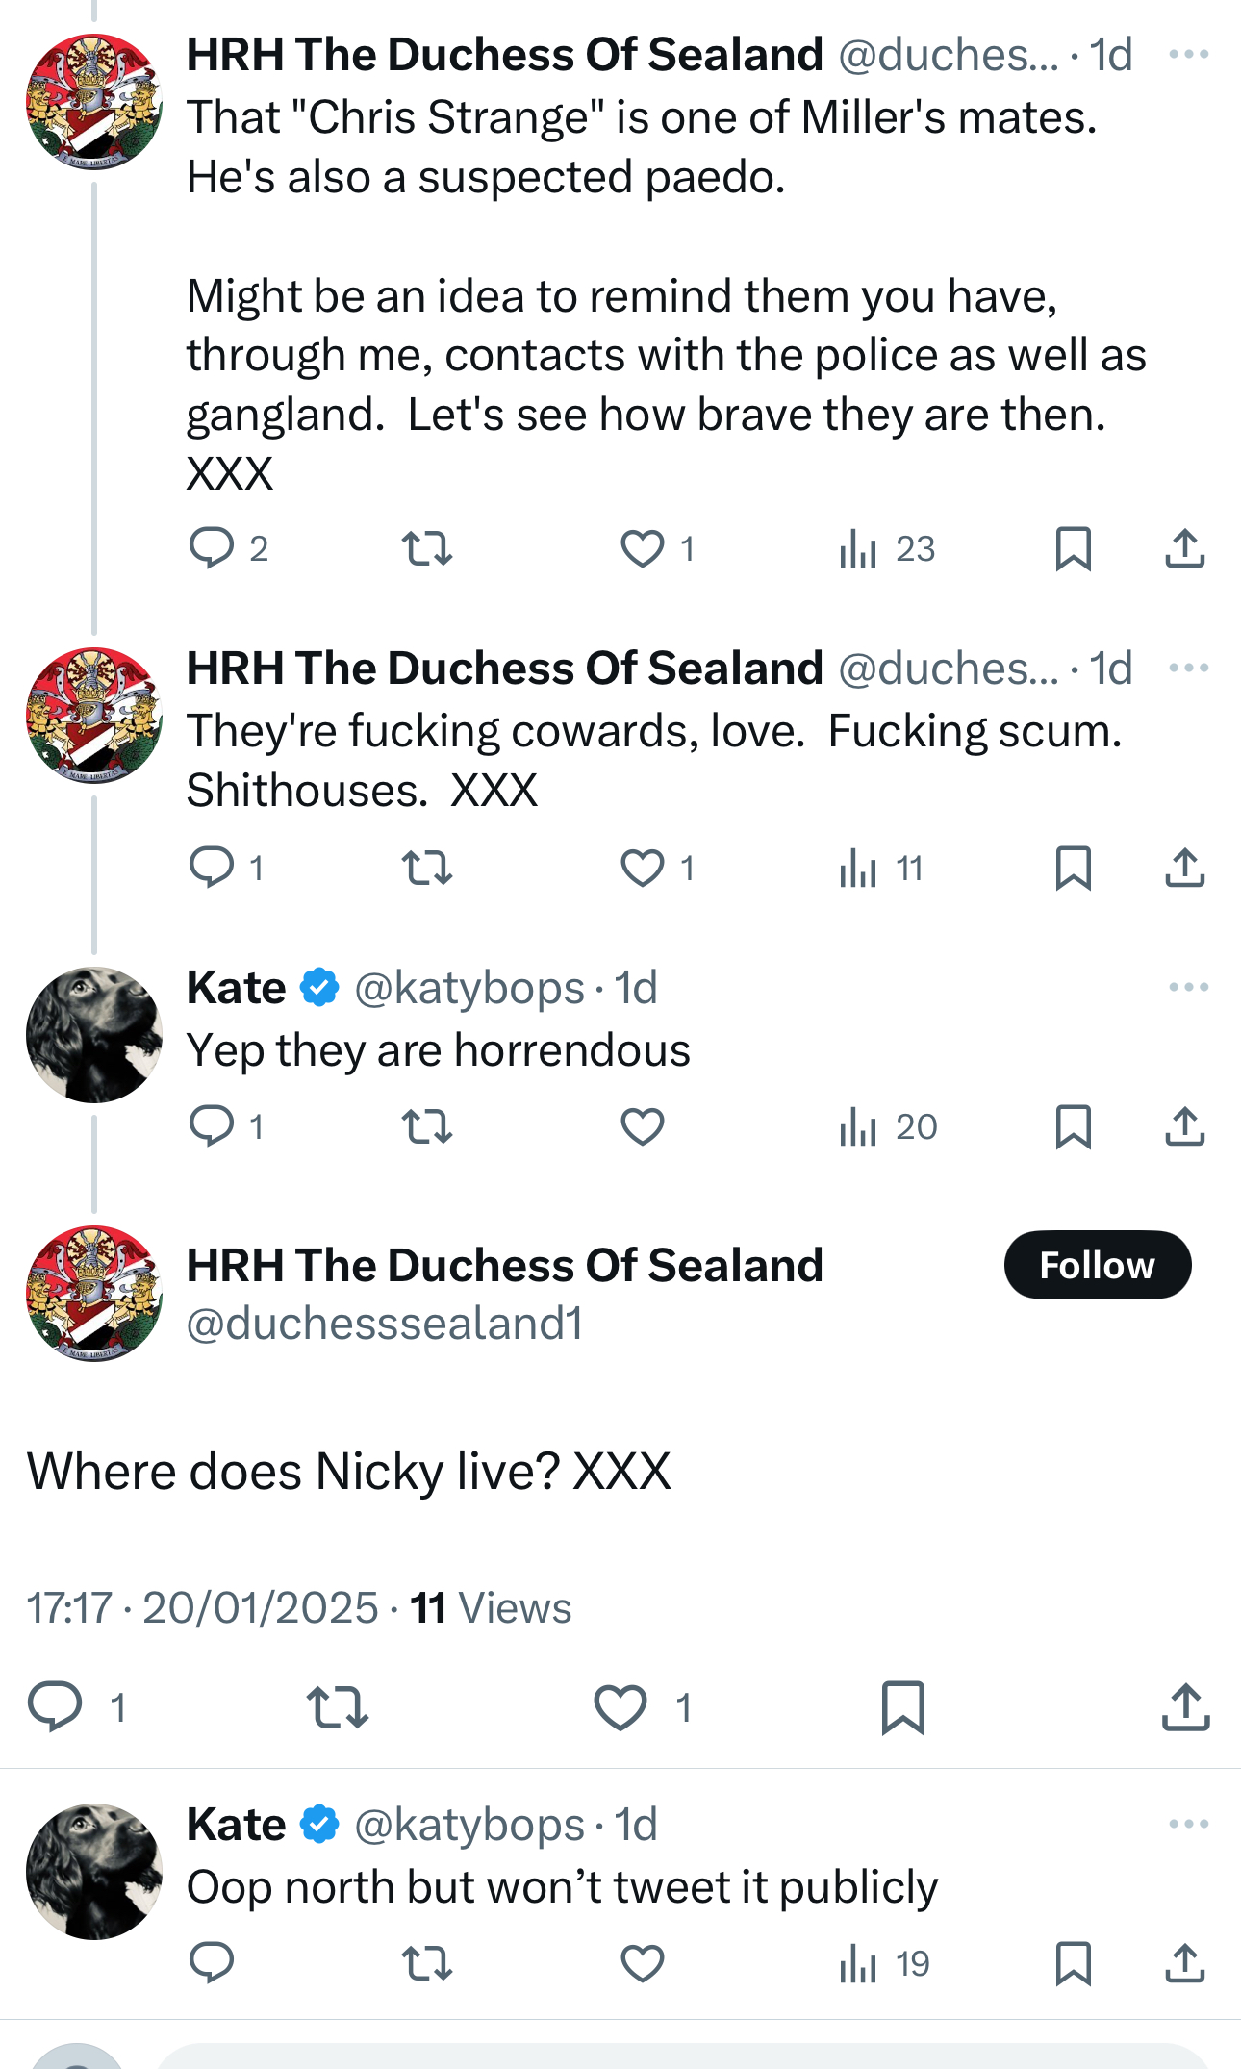Repost the "fucking cowards" tweet

tap(426, 868)
